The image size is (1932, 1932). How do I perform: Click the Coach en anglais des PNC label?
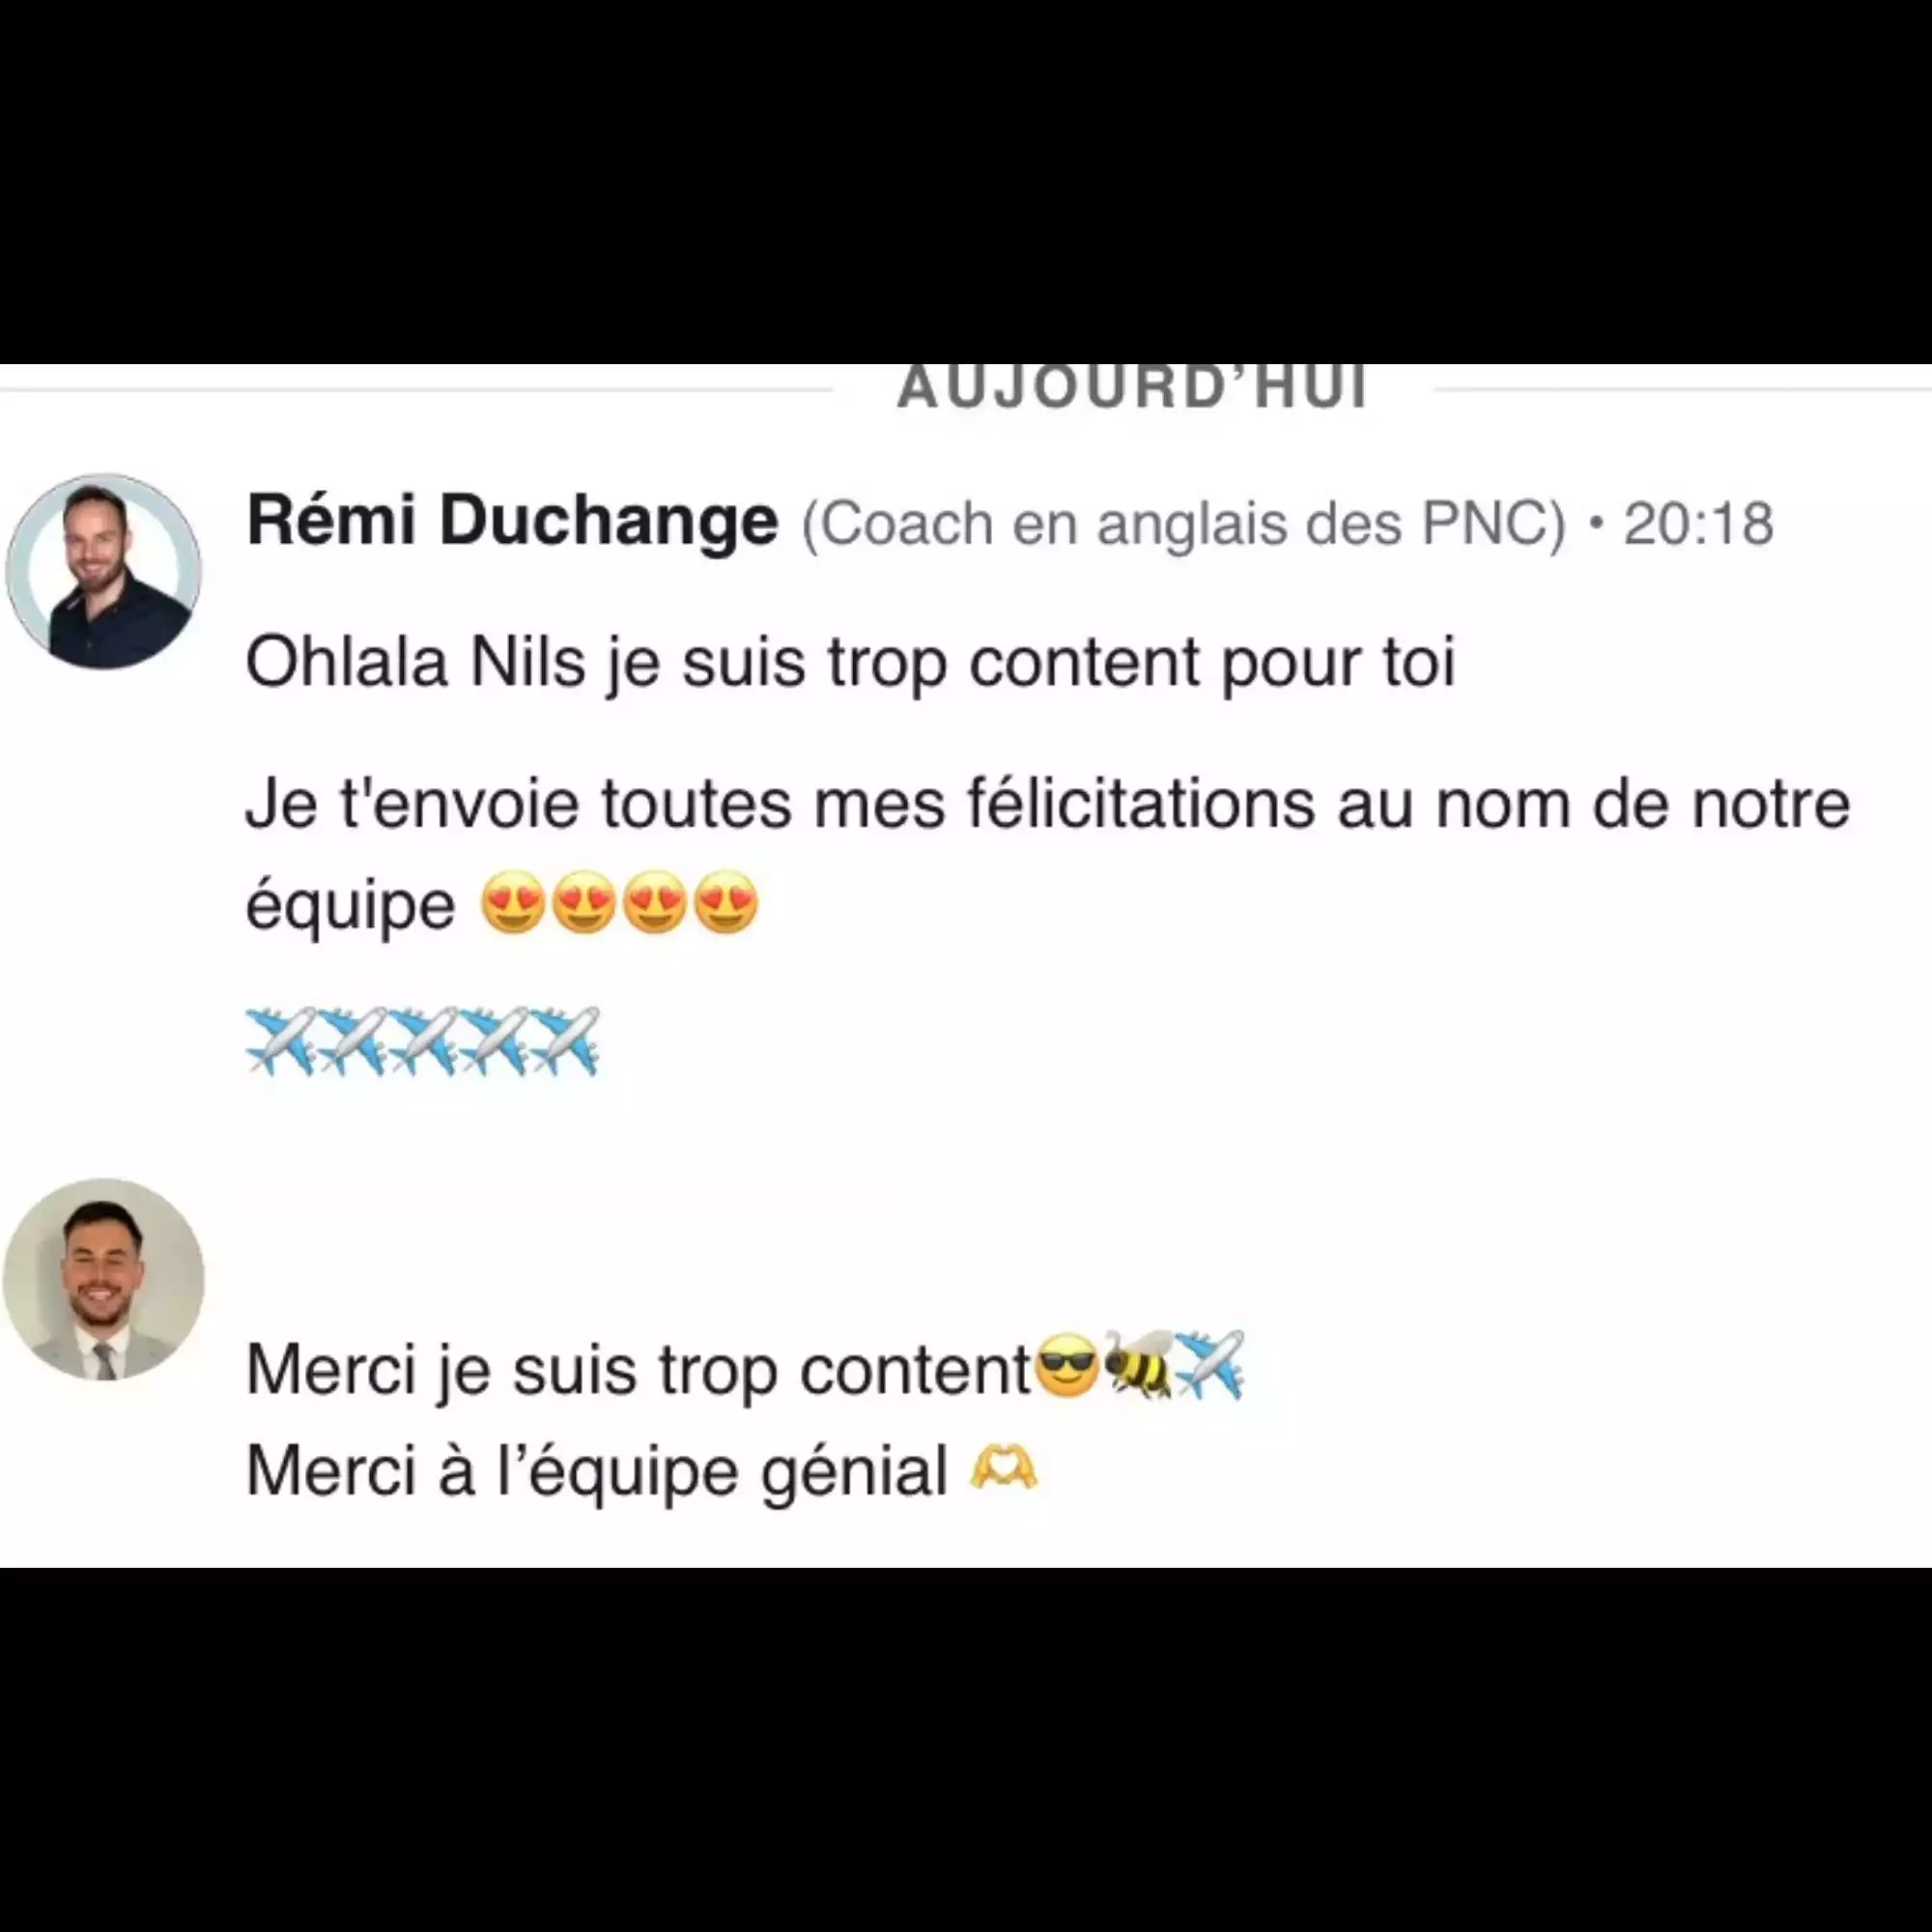1183,524
